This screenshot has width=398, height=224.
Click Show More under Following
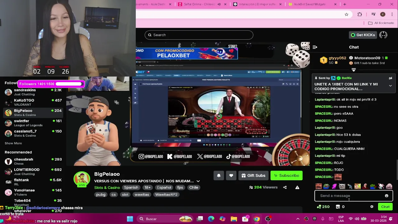tap(13, 143)
